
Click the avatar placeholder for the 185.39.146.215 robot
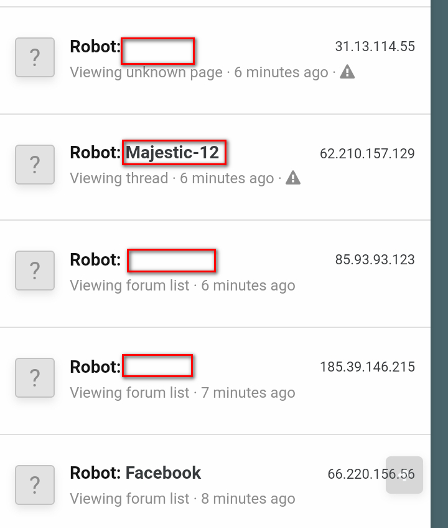34,377
